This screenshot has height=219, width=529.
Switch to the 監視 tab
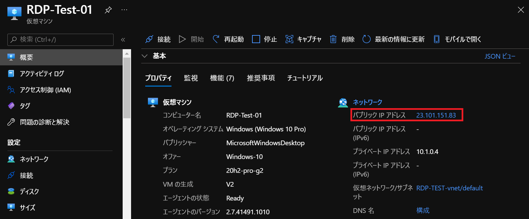point(191,78)
